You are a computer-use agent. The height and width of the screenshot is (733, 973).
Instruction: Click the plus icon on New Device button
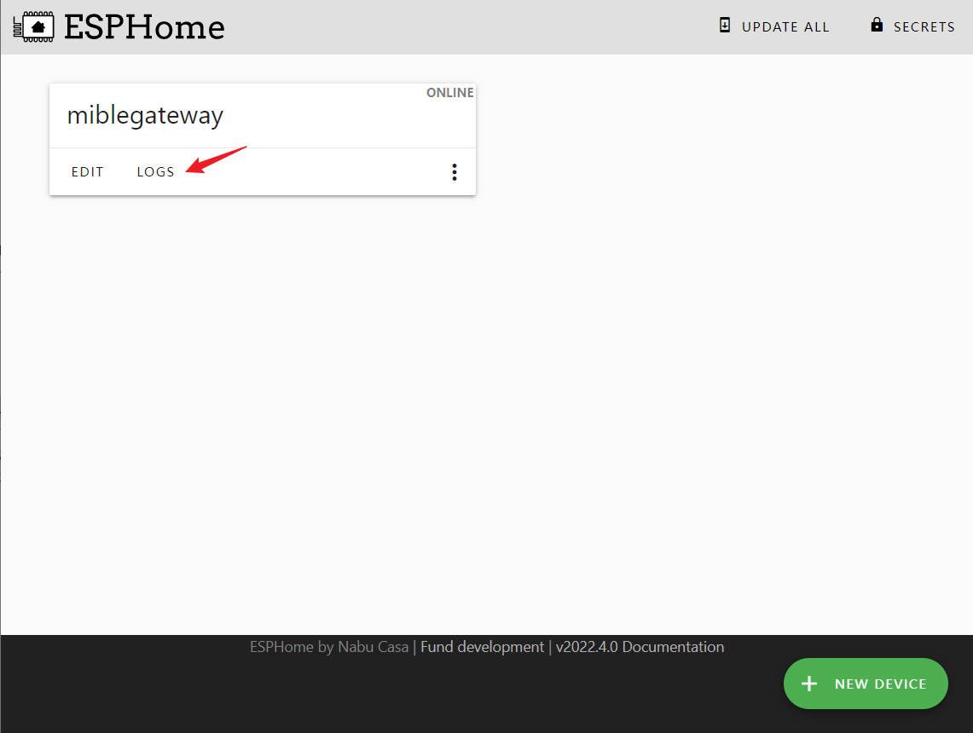808,684
